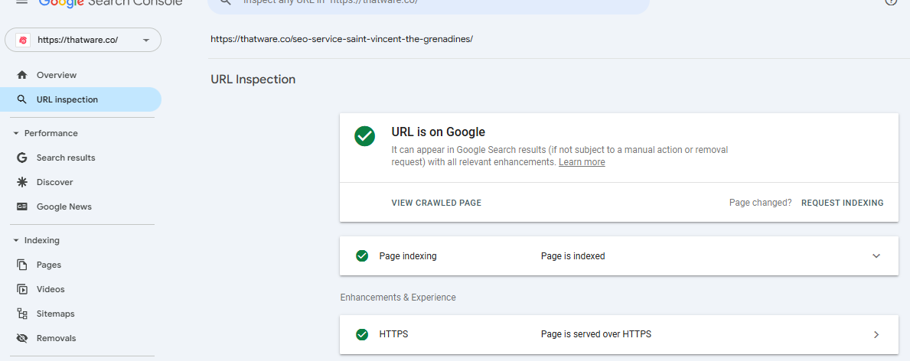Click the Videos play icon

(x=22, y=289)
